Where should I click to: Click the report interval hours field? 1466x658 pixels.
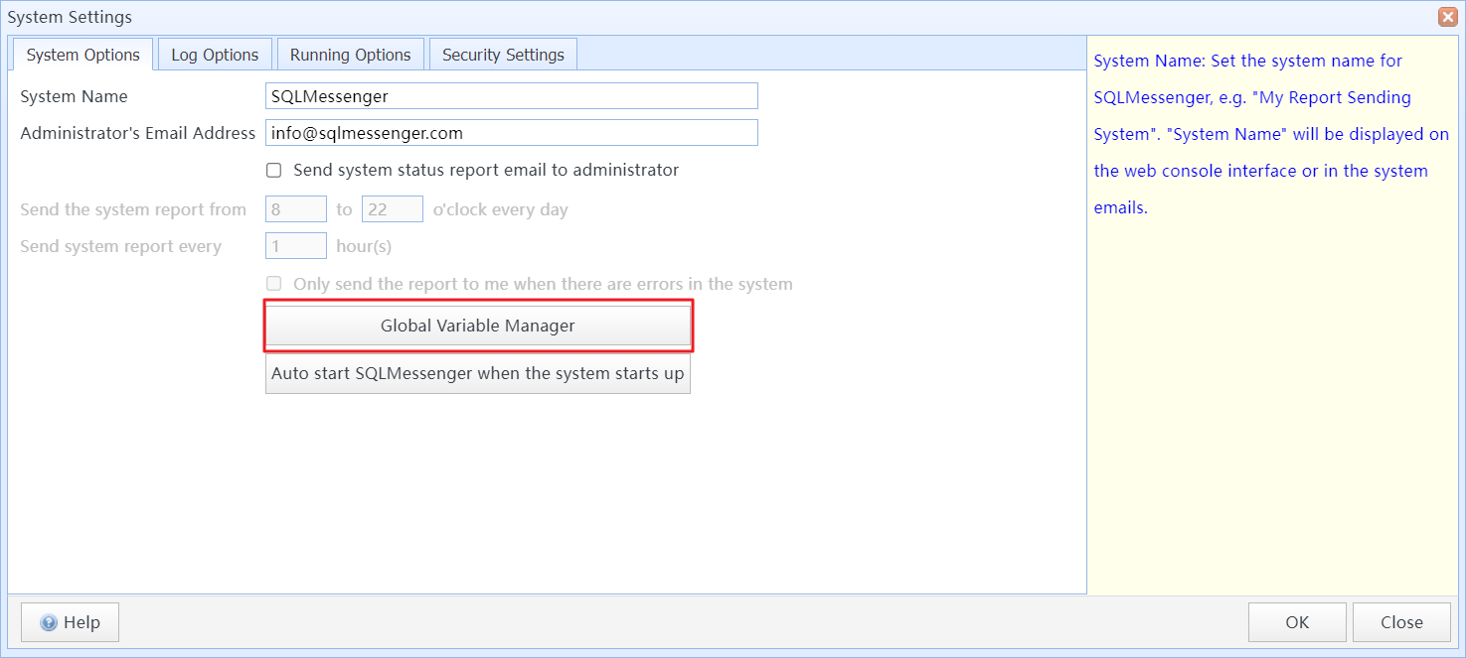click(x=296, y=246)
